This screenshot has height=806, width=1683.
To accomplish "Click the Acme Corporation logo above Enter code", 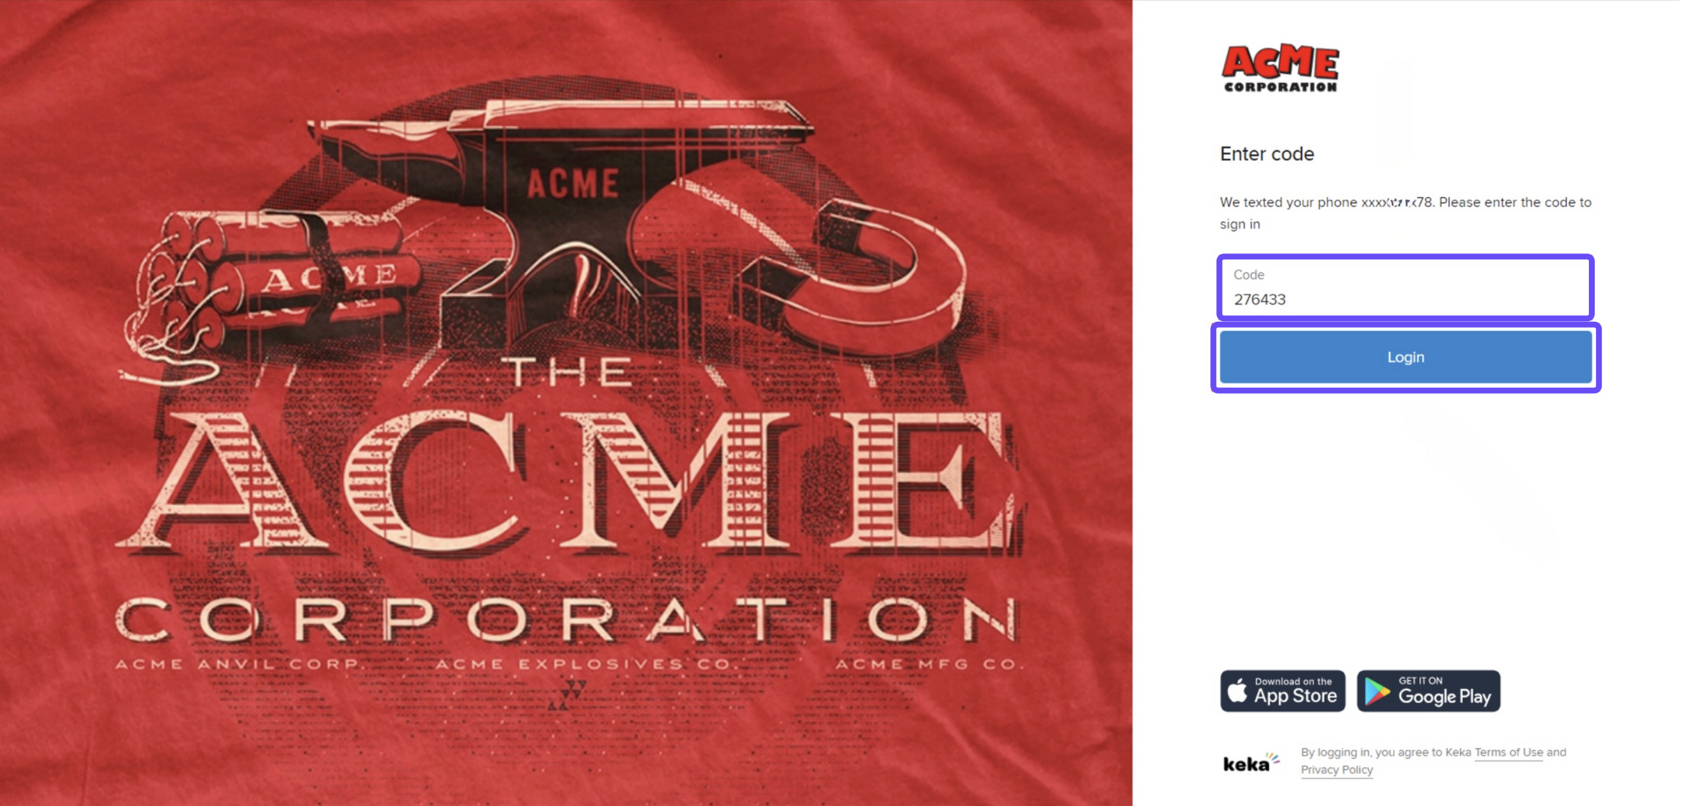I will click(x=1280, y=68).
